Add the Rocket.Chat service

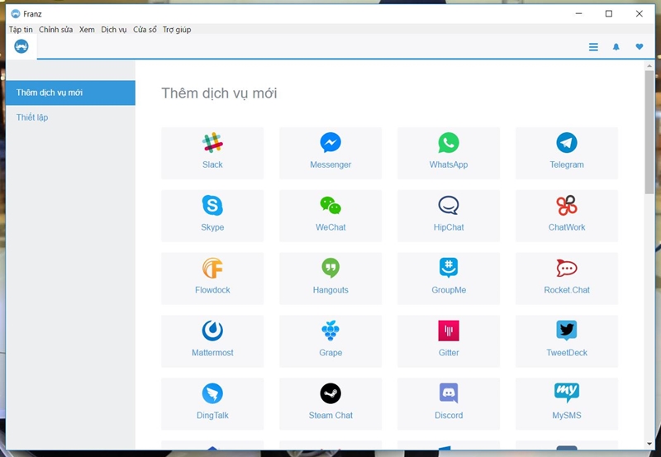click(x=567, y=278)
